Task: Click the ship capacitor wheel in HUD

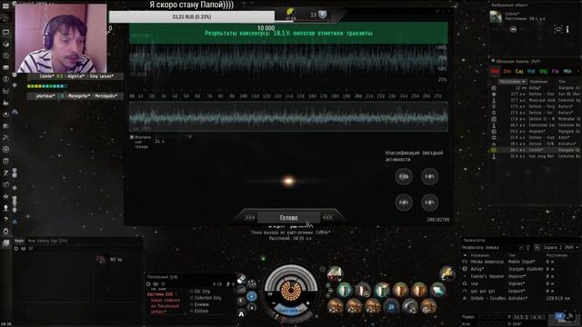Action: click(291, 291)
